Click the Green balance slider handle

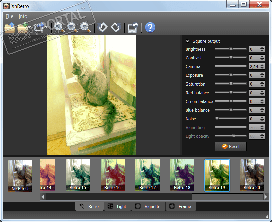(x=231, y=101)
